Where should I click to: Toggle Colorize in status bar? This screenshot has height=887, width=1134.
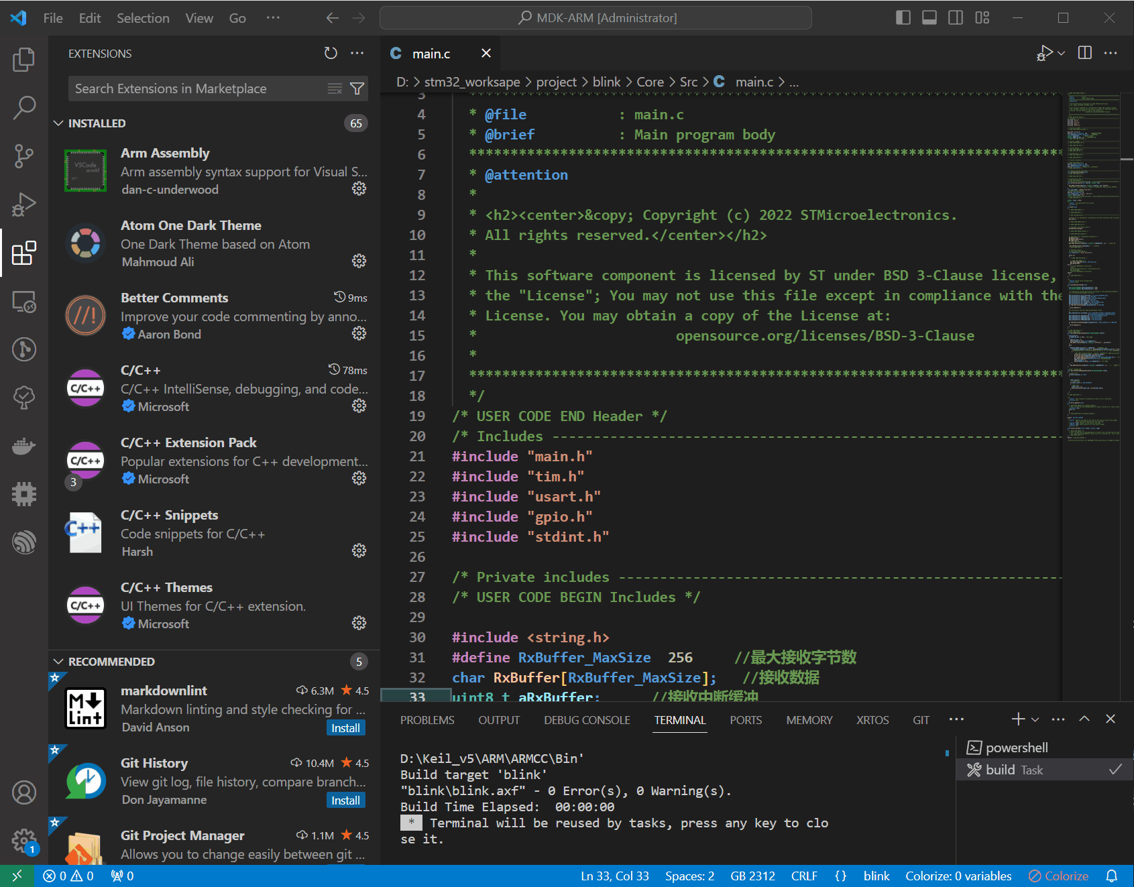coord(1059,876)
